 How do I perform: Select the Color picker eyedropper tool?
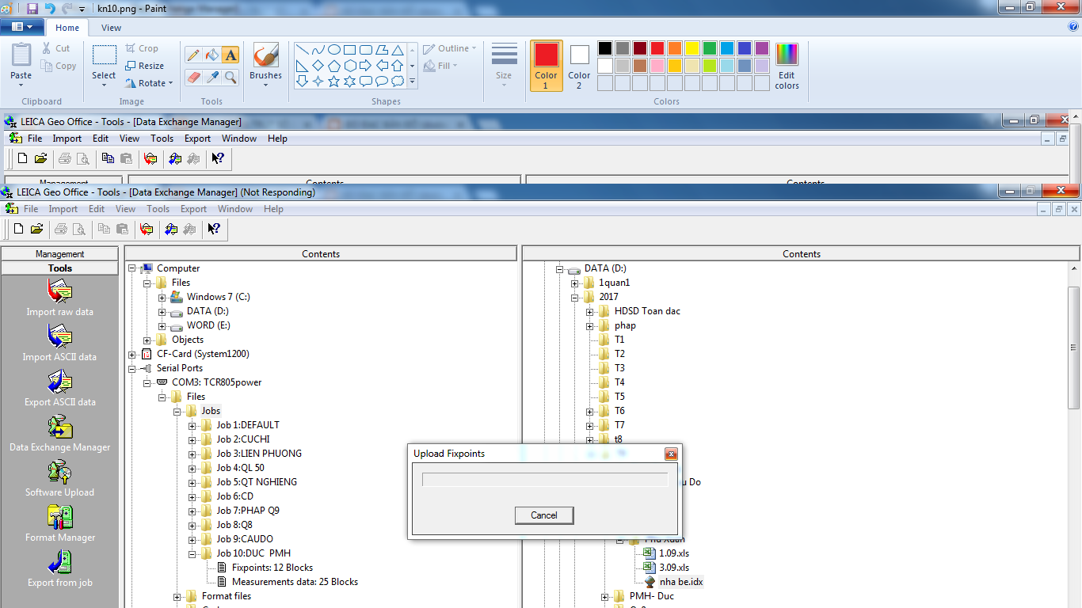pyautogui.click(x=211, y=77)
